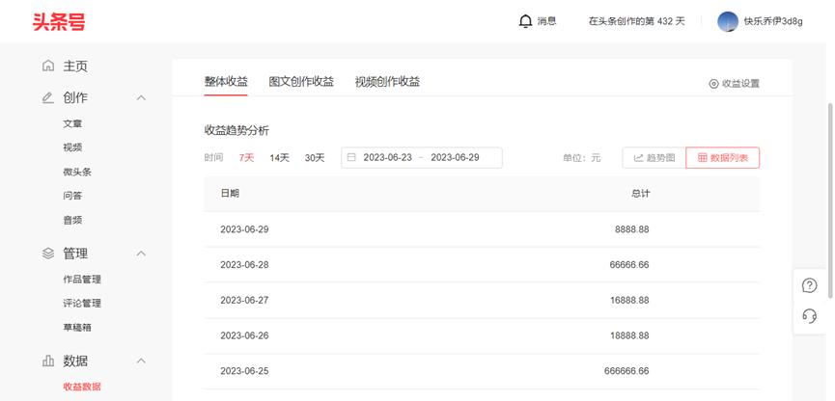
Task: Go to 主页 in the sidebar
Action: coord(75,66)
